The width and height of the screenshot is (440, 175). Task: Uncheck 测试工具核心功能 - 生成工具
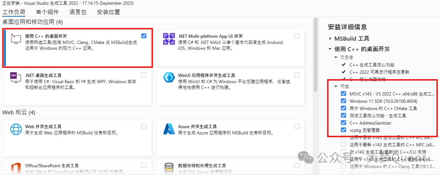pos(343,115)
